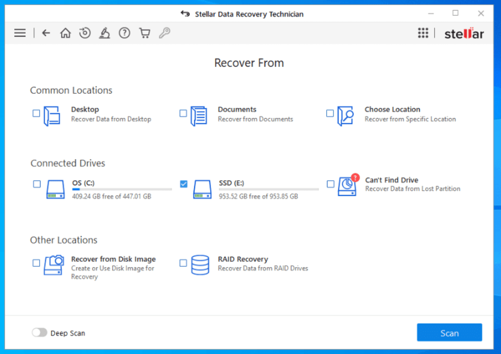Select Choose Location for specific folder recovery

point(330,113)
